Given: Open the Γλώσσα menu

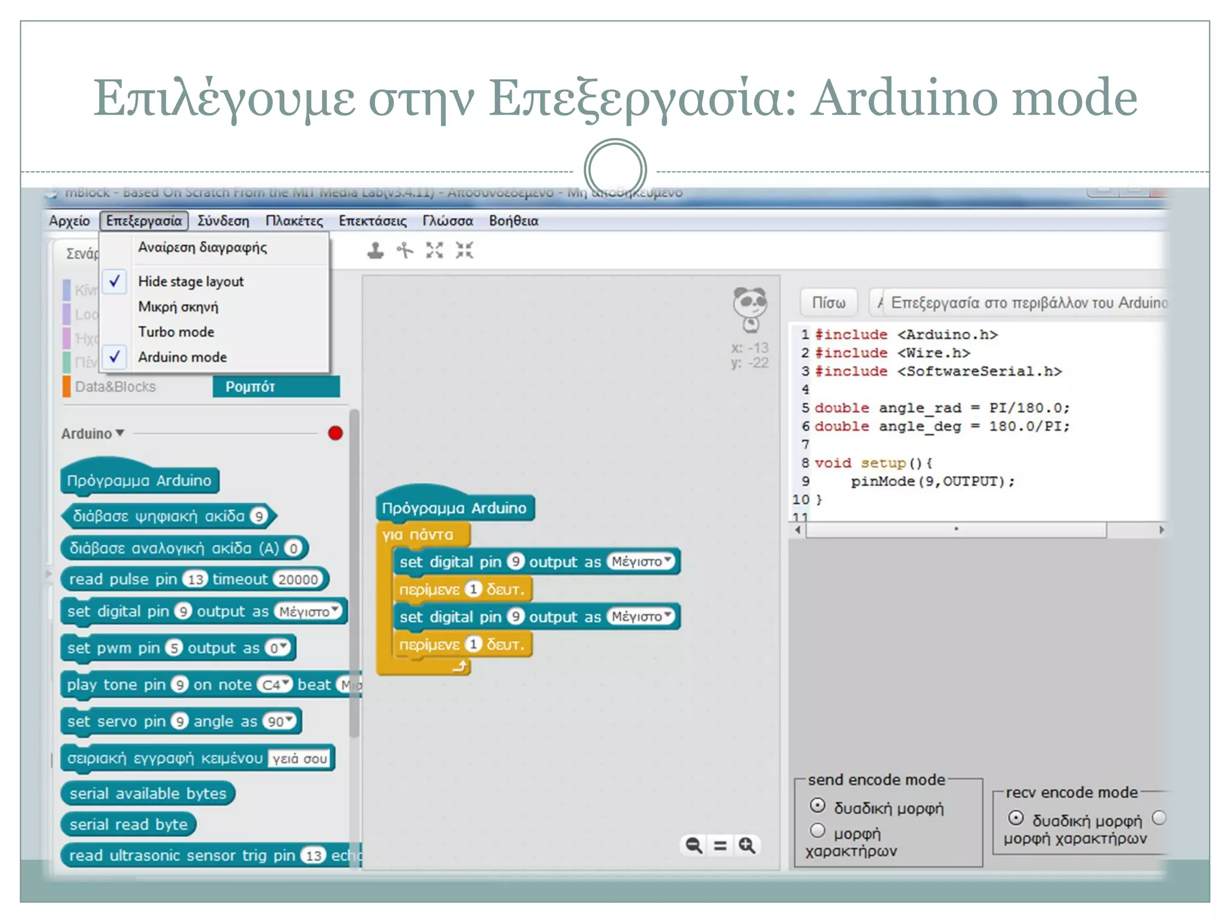Looking at the screenshot, I should [x=448, y=221].
